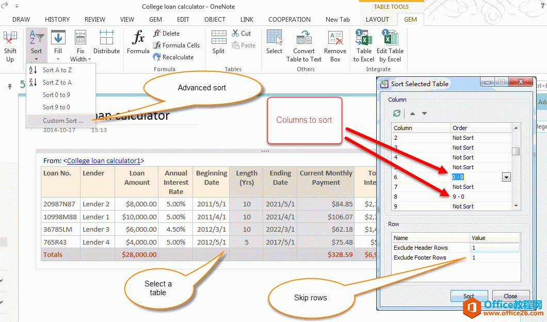Click the Formula fx icon
This screenshot has width=547, height=322.
click(138, 38)
